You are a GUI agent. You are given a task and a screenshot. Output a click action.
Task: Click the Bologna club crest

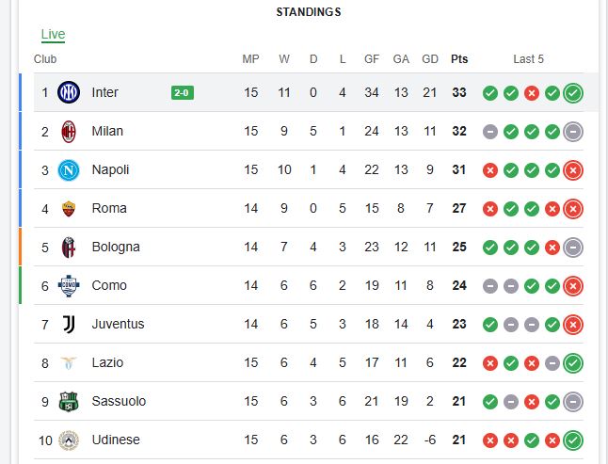pos(69,247)
